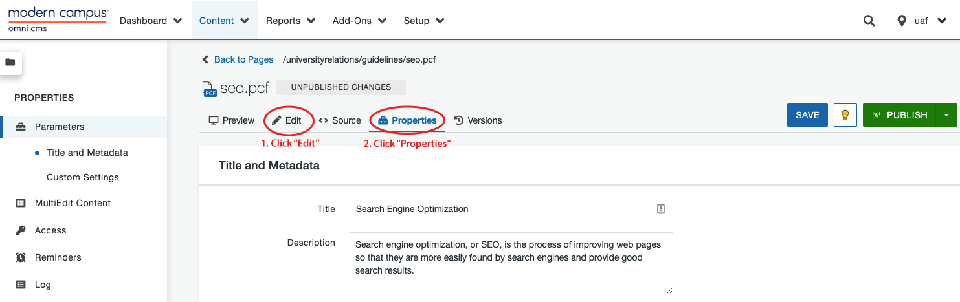Click the search magnifier icon

click(x=869, y=21)
